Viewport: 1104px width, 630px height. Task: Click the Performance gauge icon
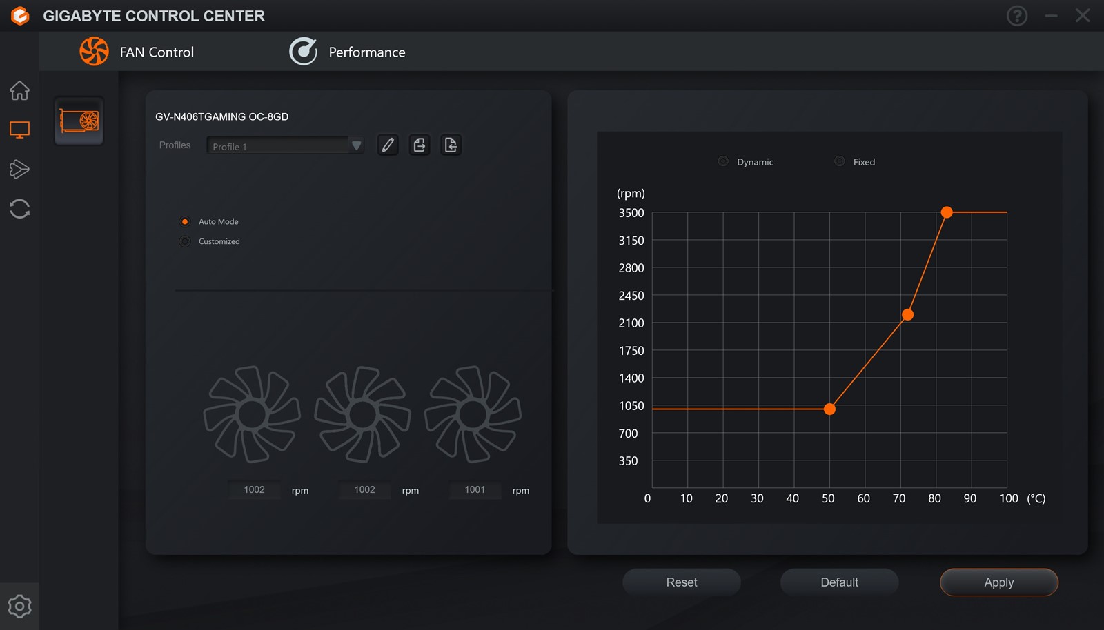point(303,52)
